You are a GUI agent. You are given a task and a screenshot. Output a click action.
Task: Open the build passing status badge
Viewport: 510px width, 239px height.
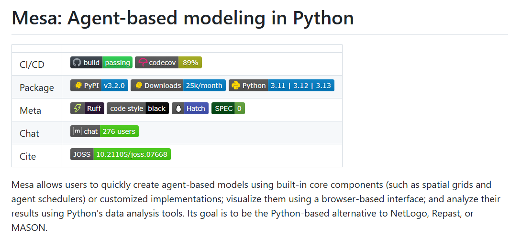(101, 63)
